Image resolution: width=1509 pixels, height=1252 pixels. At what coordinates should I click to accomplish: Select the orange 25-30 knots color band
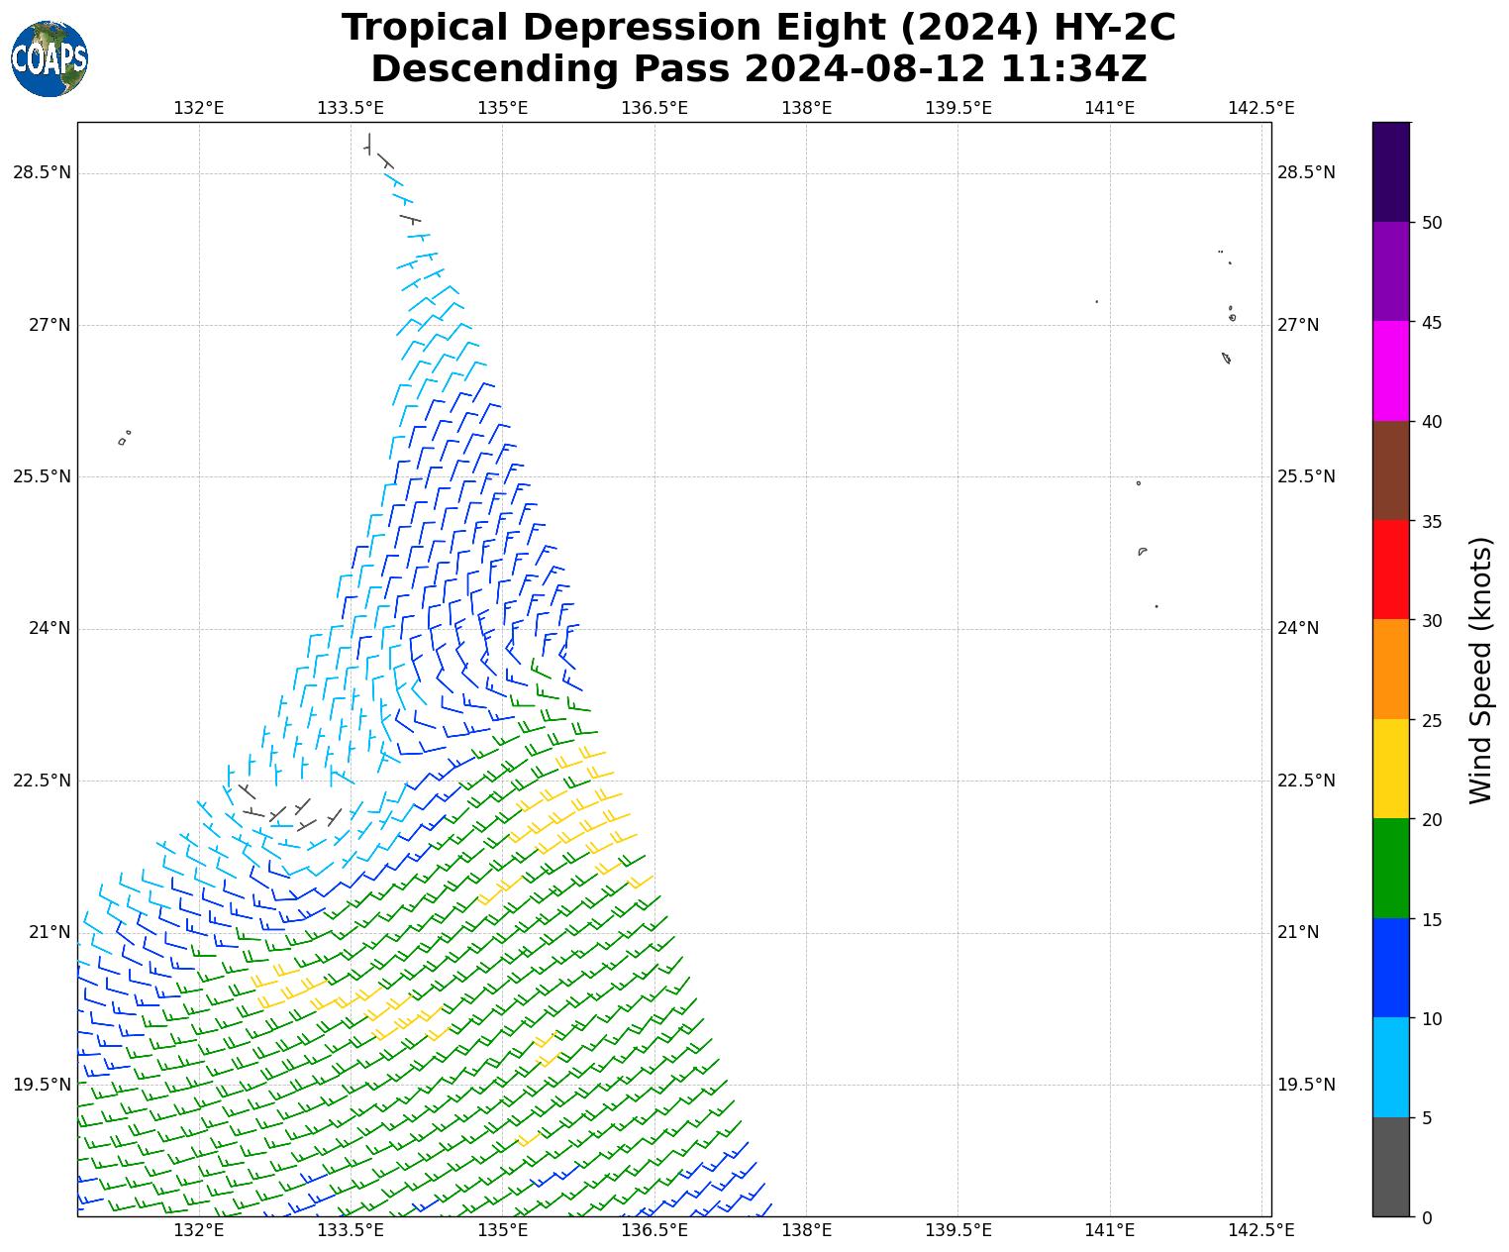click(1390, 669)
